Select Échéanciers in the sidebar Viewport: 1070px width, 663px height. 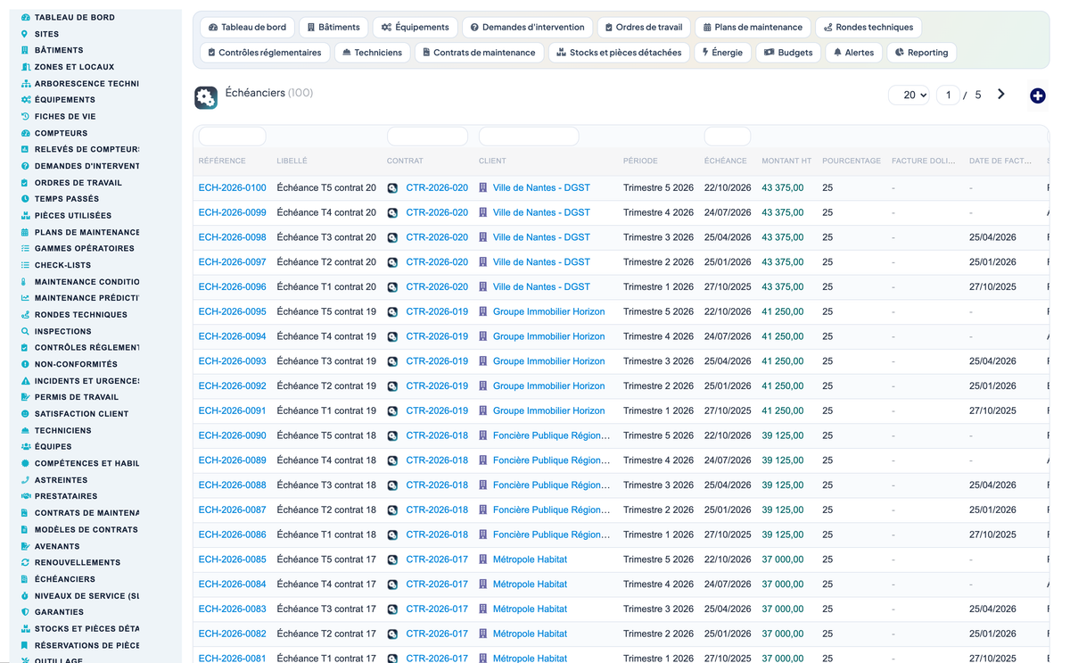pyautogui.click(x=65, y=579)
